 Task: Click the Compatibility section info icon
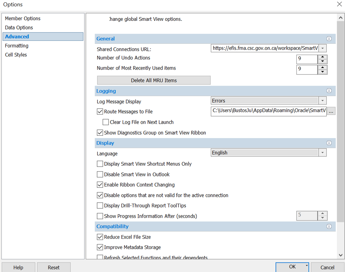coord(329,227)
